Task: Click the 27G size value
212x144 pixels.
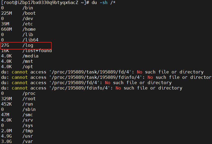Action: (x=5, y=45)
